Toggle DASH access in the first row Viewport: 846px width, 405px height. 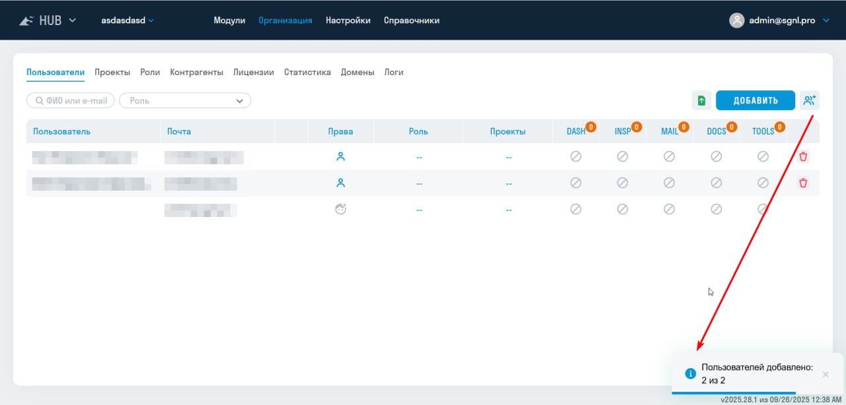[x=576, y=156]
